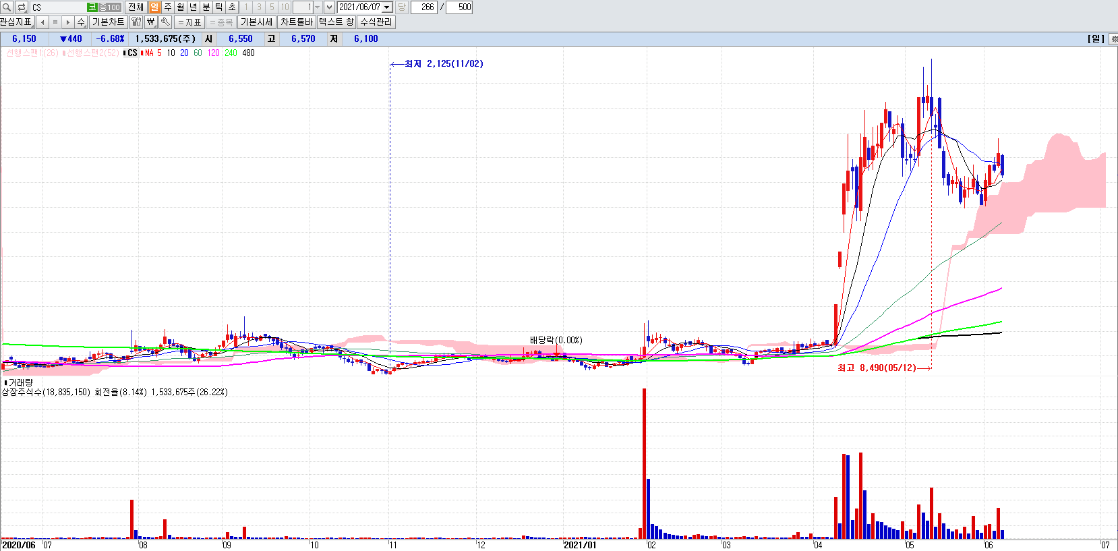Click the previous (left arrow) playback button
Viewport: 1118px width, 551px height.
coord(42,22)
